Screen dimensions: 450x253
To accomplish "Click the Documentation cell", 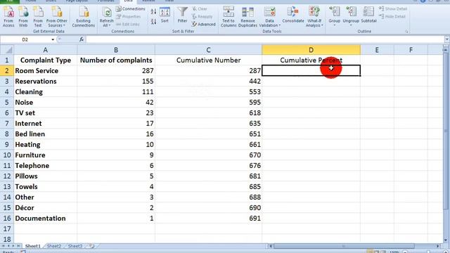I will [x=45, y=219].
